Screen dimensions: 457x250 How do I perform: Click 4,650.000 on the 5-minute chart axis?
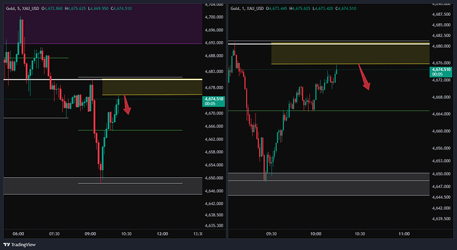214,178
